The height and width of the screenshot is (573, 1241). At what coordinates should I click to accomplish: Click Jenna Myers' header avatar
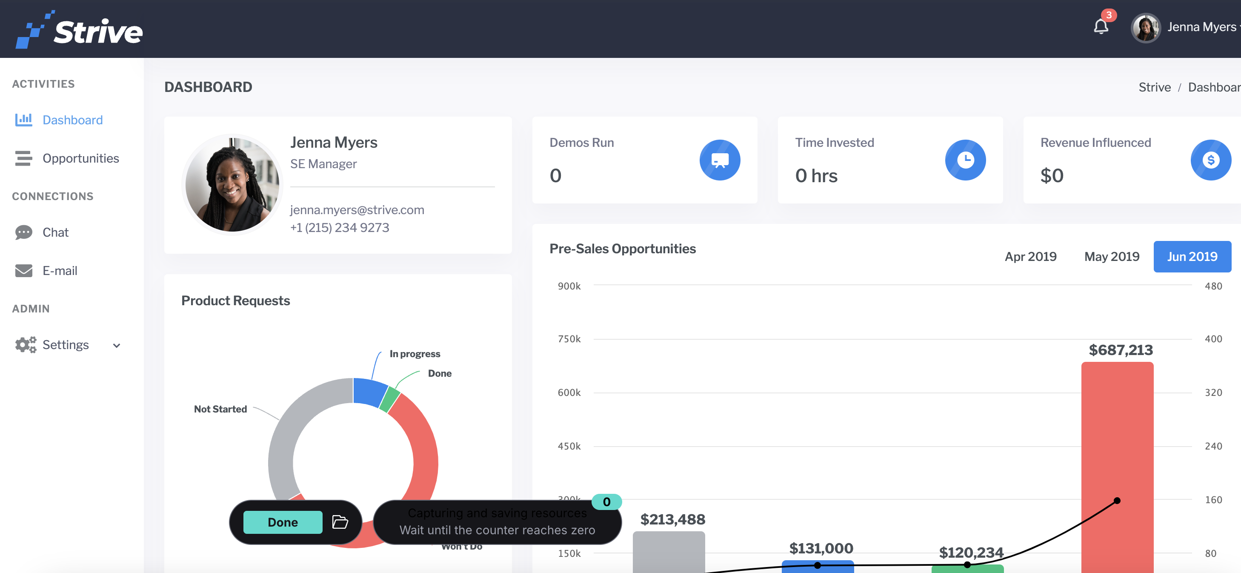pos(1146,28)
